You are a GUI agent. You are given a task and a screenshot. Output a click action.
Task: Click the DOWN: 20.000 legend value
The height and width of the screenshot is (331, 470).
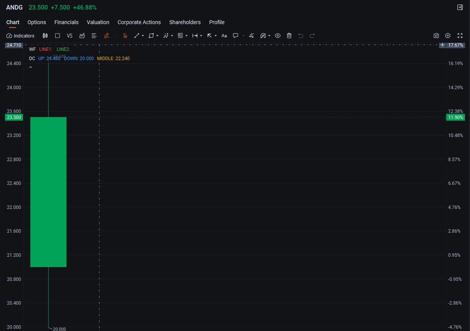click(79, 58)
